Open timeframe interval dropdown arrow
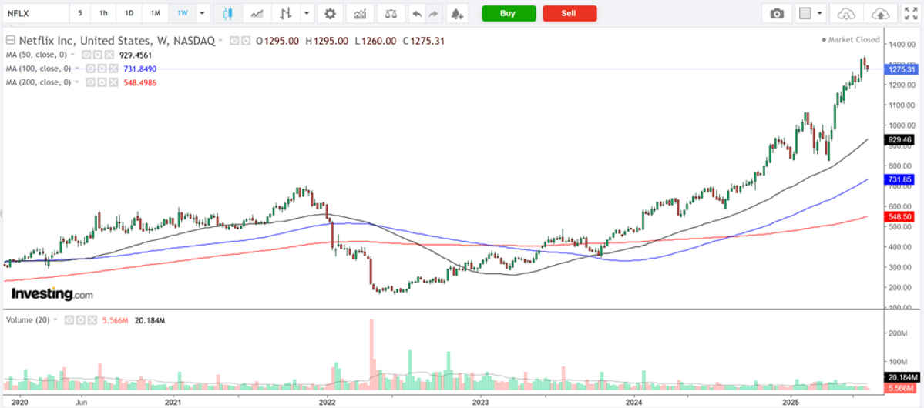 (202, 14)
